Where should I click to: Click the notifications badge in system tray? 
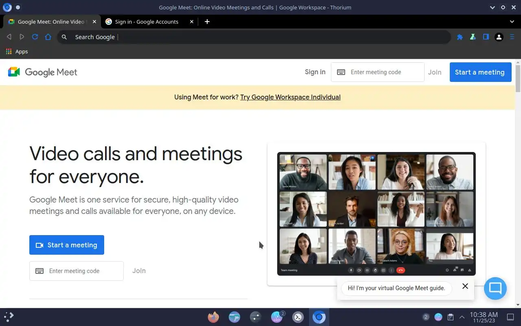[426, 317]
